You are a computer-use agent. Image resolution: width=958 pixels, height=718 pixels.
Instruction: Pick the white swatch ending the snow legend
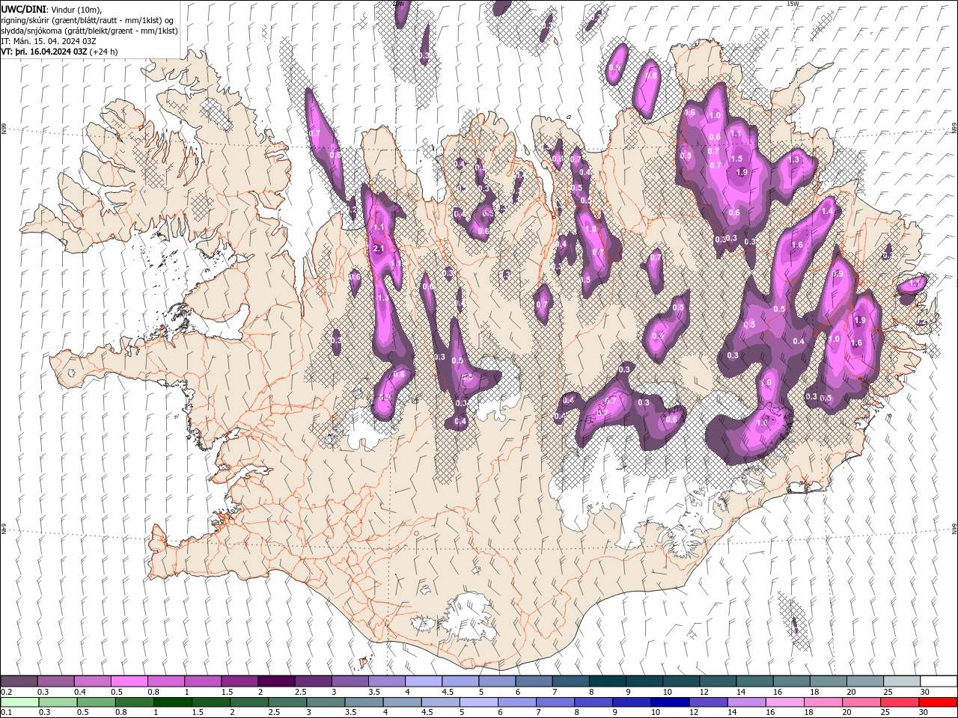coord(938,681)
